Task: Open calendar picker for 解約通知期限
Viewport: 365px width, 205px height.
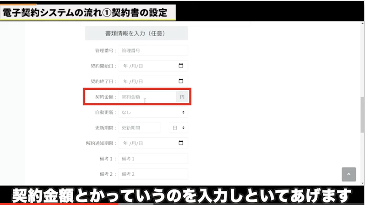Action: 181,143
